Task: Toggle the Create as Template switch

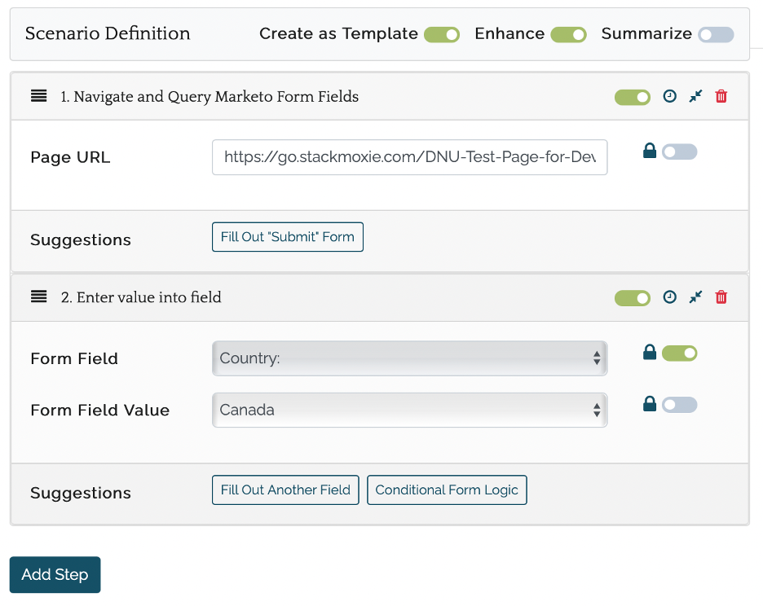Action: 442,34
